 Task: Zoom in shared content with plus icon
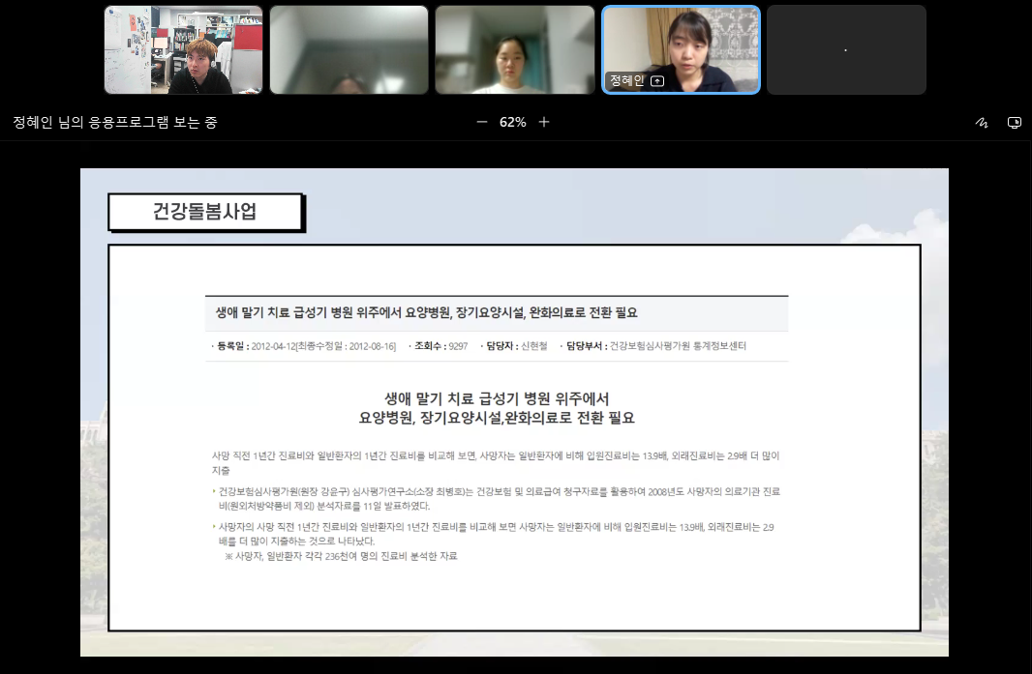[544, 122]
